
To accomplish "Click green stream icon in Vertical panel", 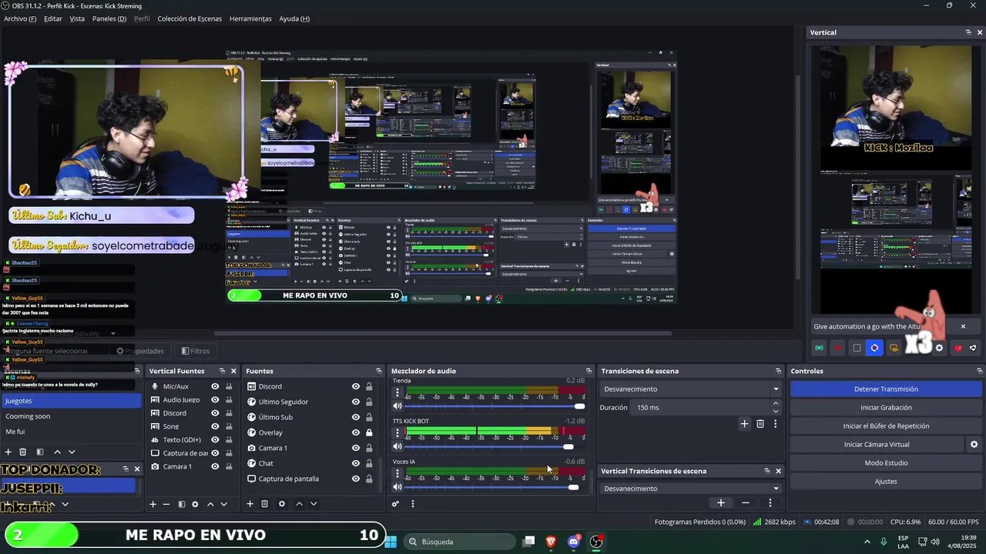I will pos(819,348).
